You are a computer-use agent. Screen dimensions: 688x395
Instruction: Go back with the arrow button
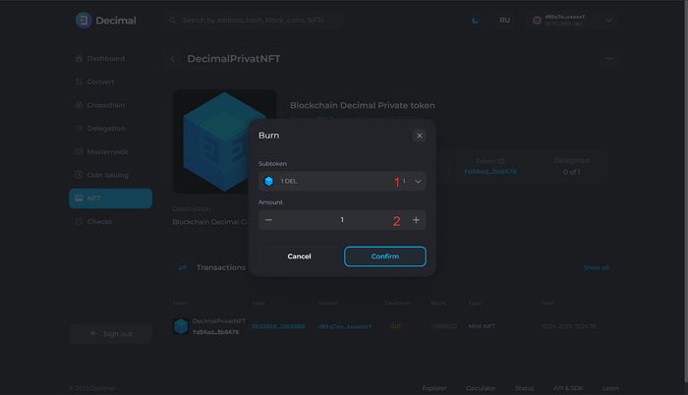(x=172, y=59)
